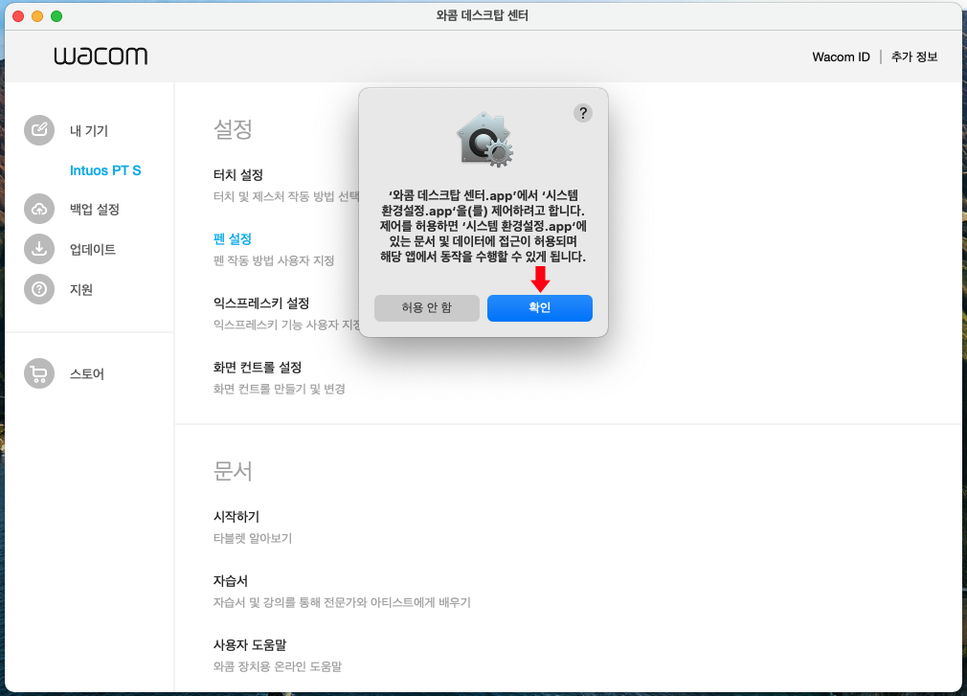This screenshot has width=967, height=696.
Task: Click the green zoom window button
Action: click(56, 16)
